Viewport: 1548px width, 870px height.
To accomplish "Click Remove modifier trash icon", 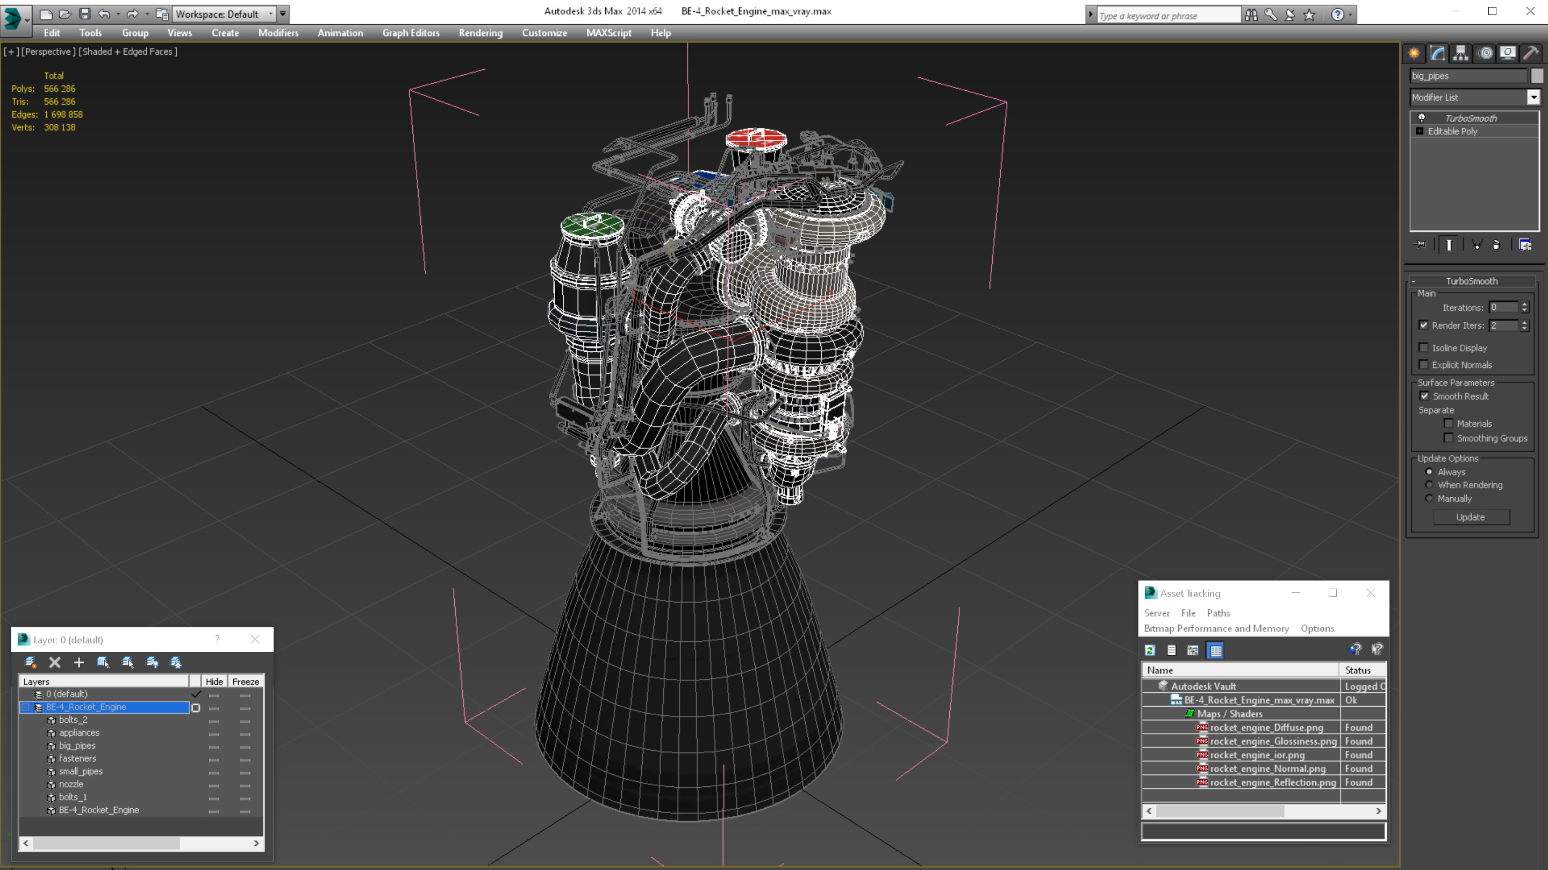I will pyautogui.click(x=1496, y=244).
